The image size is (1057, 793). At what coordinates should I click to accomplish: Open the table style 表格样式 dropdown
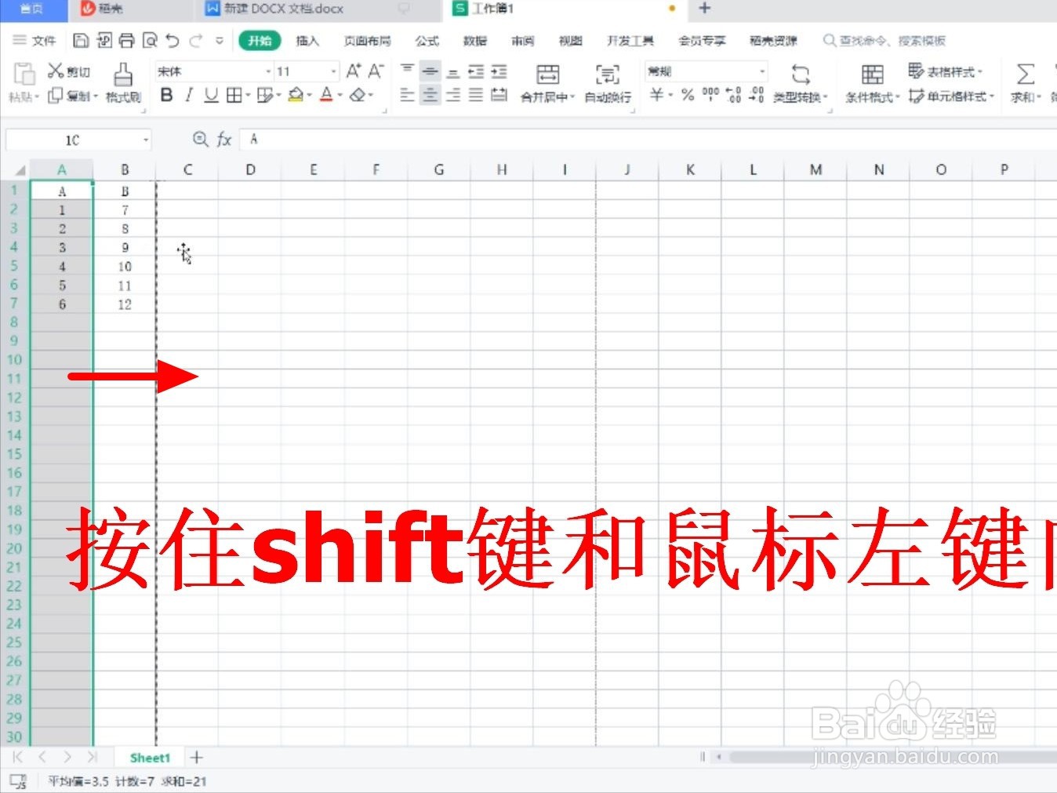tap(945, 71)
